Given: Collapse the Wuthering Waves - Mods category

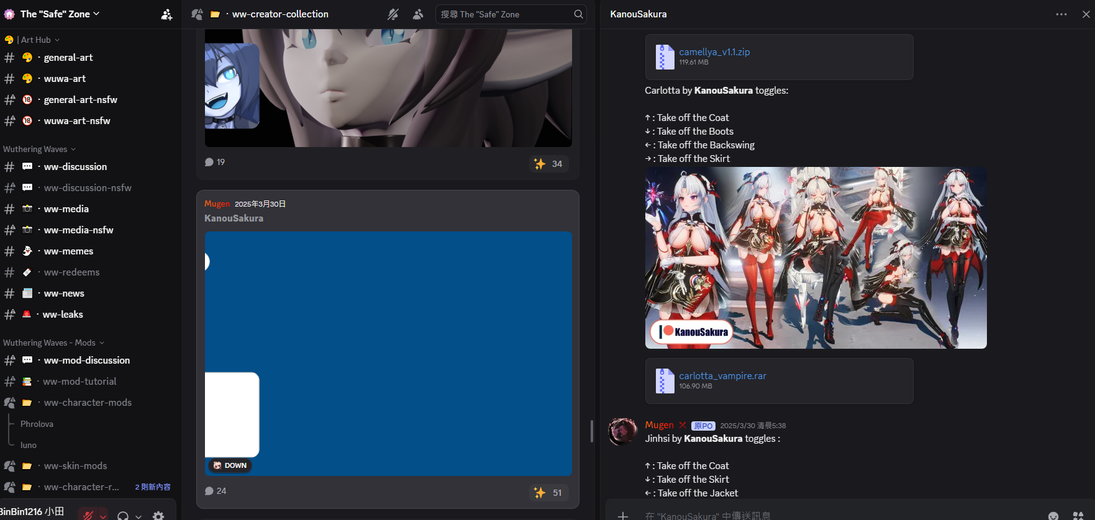Looking at the screenshot, I should click(x=53, y=343).
